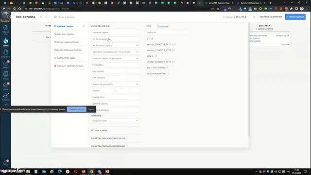Select the Нереализованные сделки preset

(68, 50)
